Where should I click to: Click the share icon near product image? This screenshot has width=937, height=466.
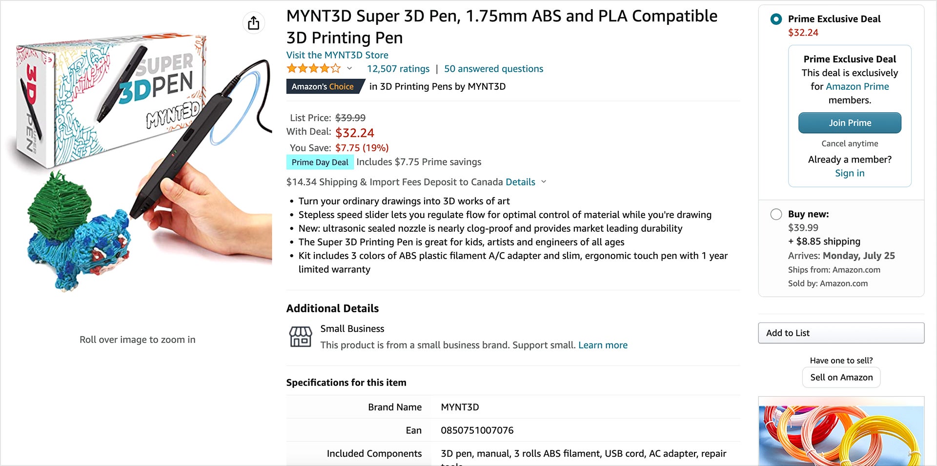(x=253, y=22)
